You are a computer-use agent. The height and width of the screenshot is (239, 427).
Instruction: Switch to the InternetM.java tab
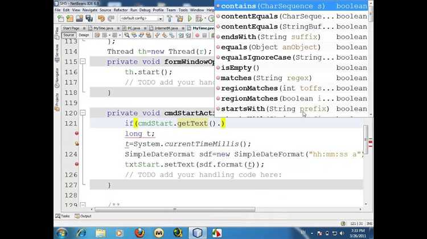(166, 28)
